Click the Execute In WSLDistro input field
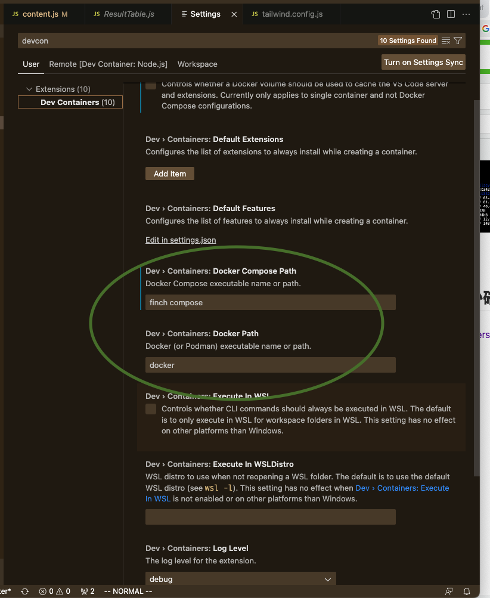This screenshot has height=598, width=490. 271,517
